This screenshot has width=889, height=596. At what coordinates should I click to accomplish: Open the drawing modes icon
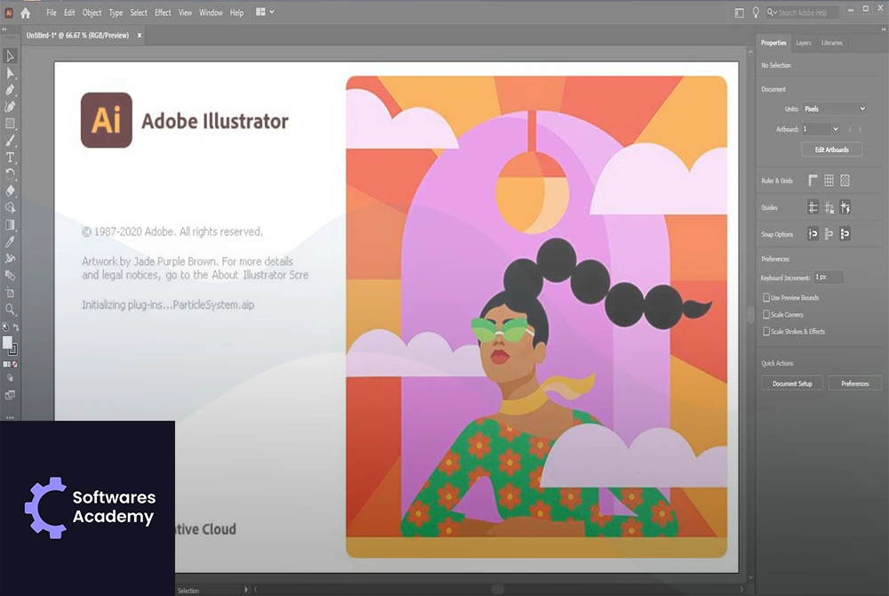point(10,378)
